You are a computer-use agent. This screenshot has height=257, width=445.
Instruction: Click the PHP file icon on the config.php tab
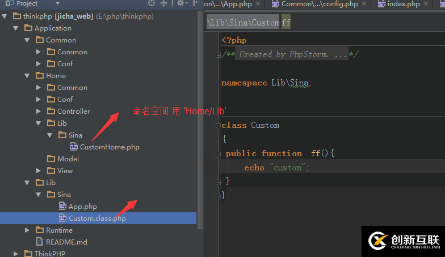[275, 3]
